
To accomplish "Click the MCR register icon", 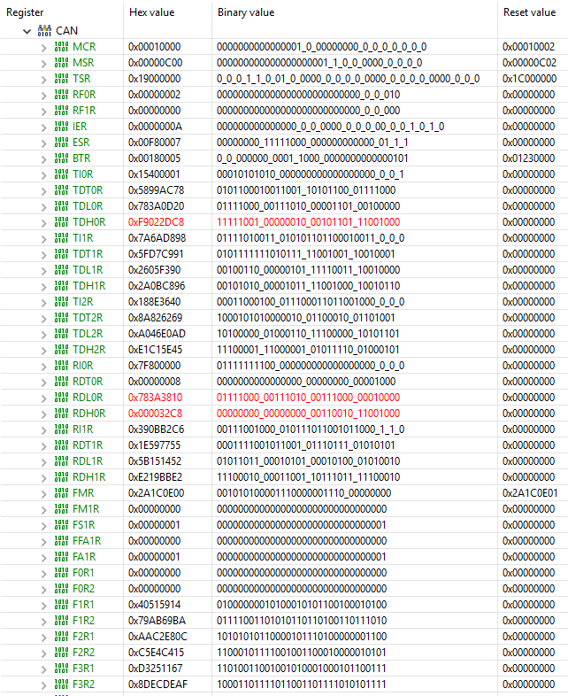I will 61,47.
